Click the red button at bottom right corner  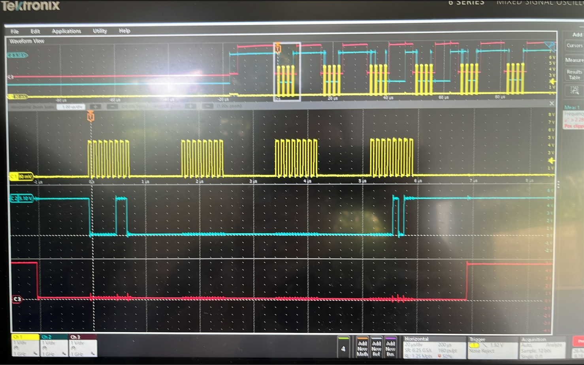(578, 341)
